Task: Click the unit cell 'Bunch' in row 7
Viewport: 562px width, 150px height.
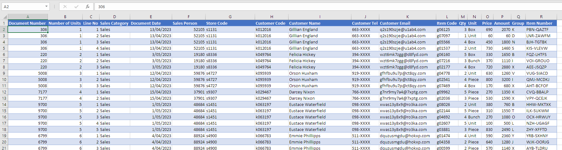Action: (x=474, y=61)
